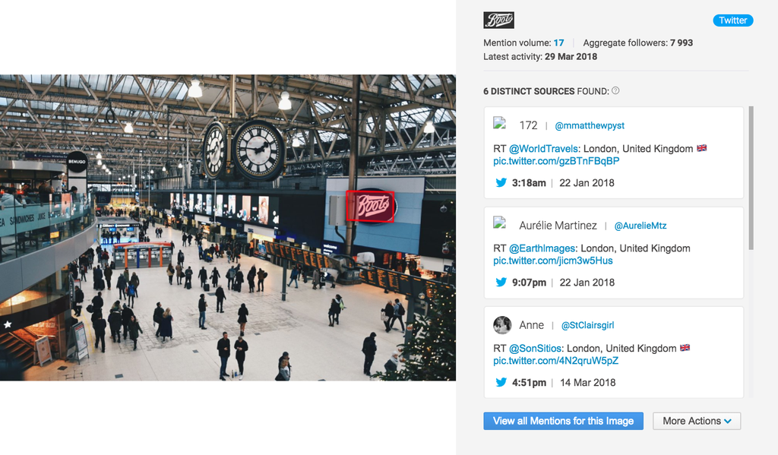Click the Boots logo icon in header
Screen dimensions: 778x455
point(498,21)
